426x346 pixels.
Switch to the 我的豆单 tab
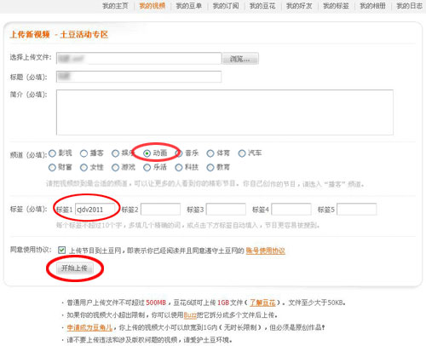[x=189, y=6]
